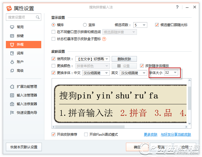202x157 pixels.
Task: Open the 中文 font dropdown
Action: point(106,73)
